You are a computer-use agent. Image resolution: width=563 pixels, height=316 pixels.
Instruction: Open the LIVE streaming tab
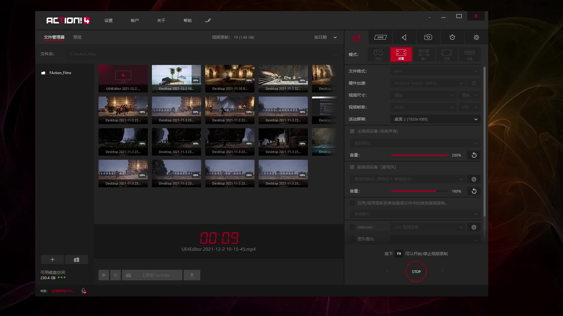380,37
